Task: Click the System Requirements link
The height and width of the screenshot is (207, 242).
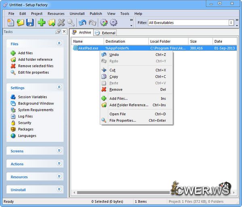Action: point(35,110)
